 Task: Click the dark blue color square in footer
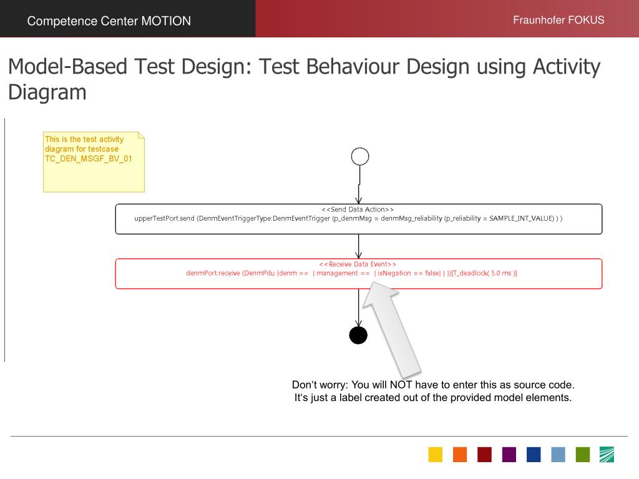coord(534,455)
